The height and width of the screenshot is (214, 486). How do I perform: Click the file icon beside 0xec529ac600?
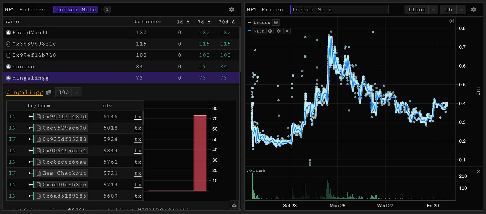pyautogui.click(x=39, y=128)
